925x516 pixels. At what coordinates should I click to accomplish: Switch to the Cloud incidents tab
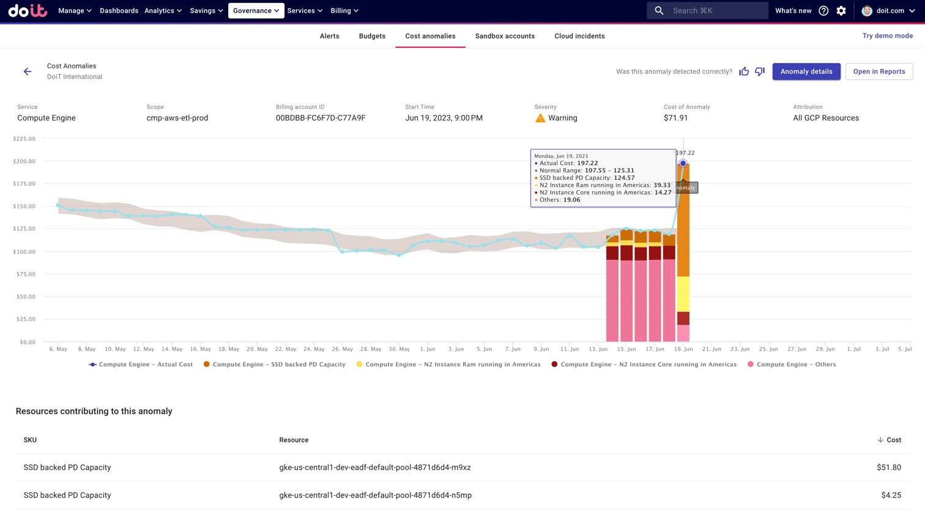[x=579, y=36]
